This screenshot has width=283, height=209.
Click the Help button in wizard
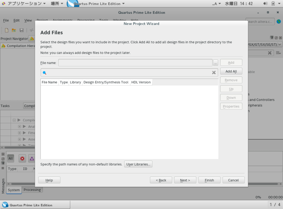[49, 180]
